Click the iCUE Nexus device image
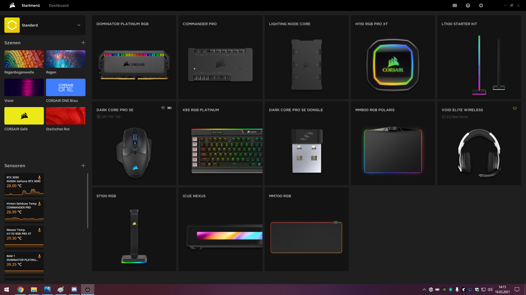This screenshot has width=526, height=295. pos(224,237)
